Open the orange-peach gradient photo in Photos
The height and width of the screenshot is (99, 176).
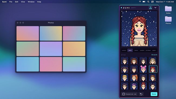coord(74,49)
